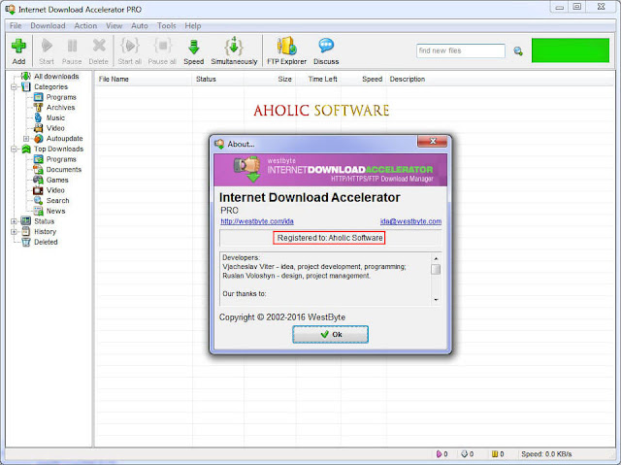Image resolution: width=621 pixels, height=465 pixels.
Task: Sort by Status column header
Action: pos(217,80)
